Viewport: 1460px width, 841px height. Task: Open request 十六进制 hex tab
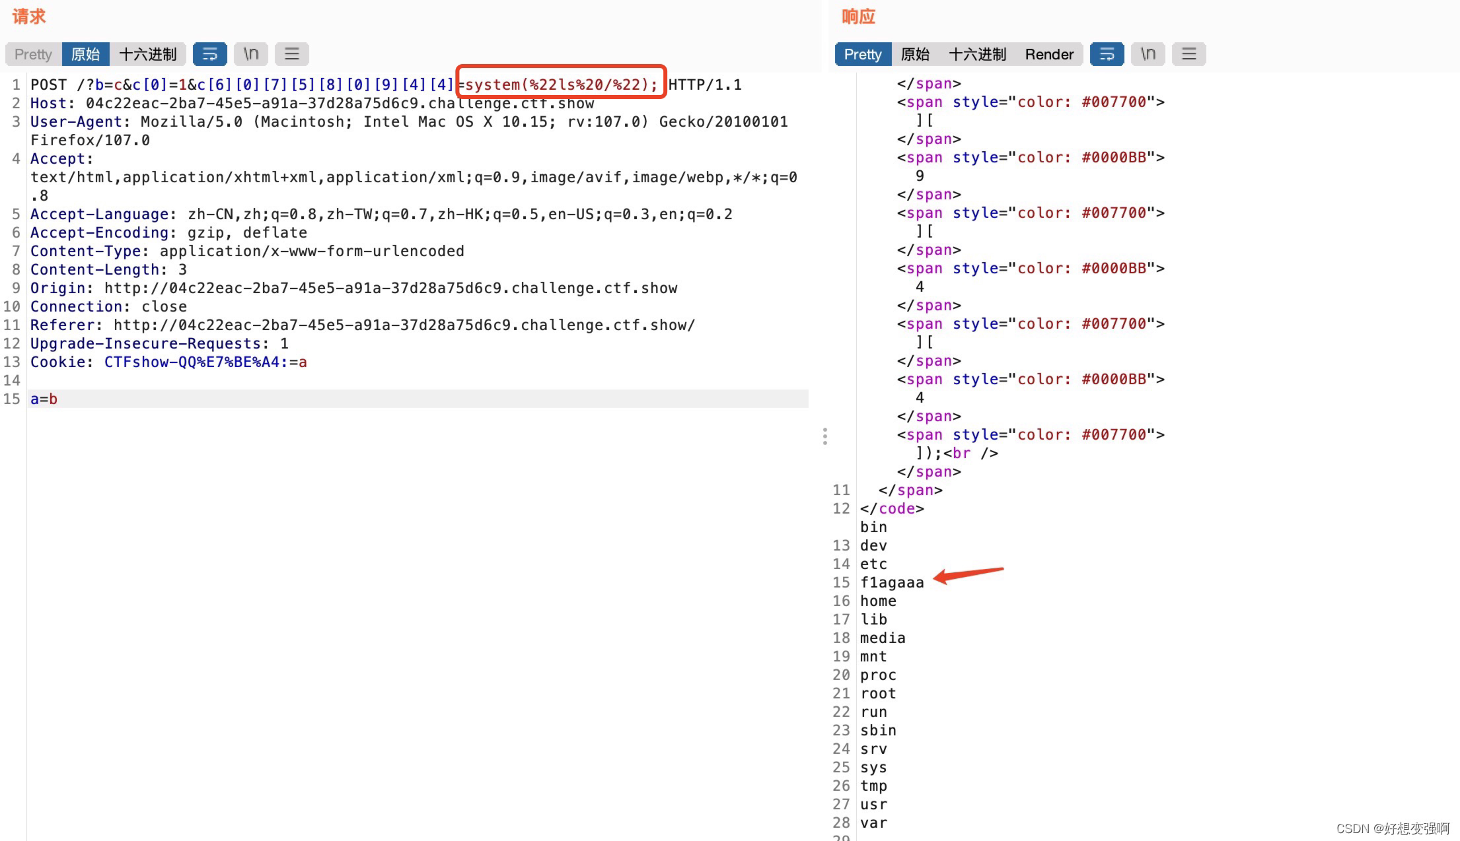[x=148, y=54]
